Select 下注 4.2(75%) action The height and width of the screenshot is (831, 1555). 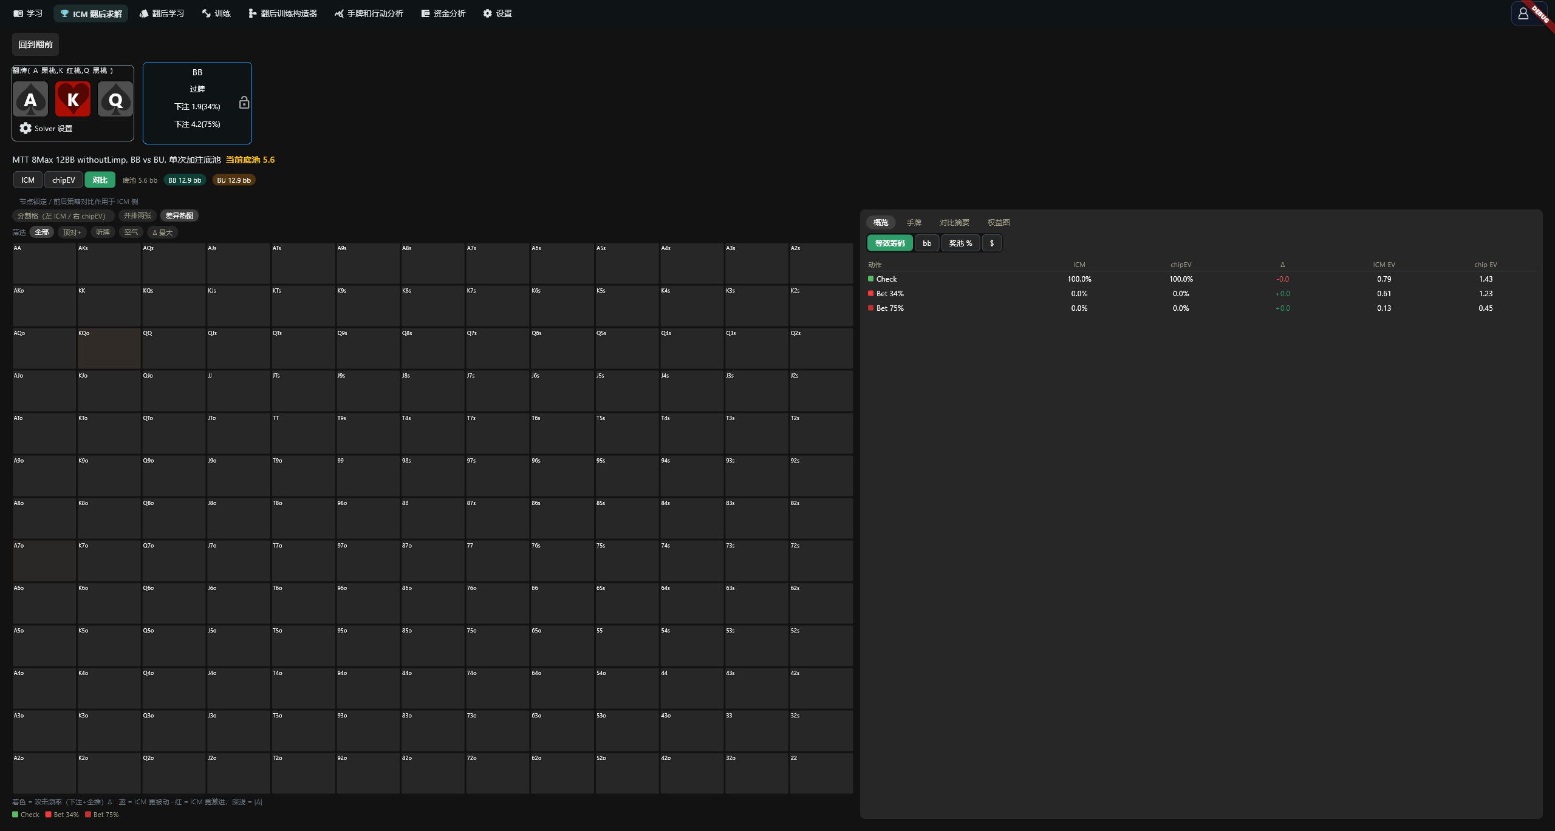click(197, 124)
